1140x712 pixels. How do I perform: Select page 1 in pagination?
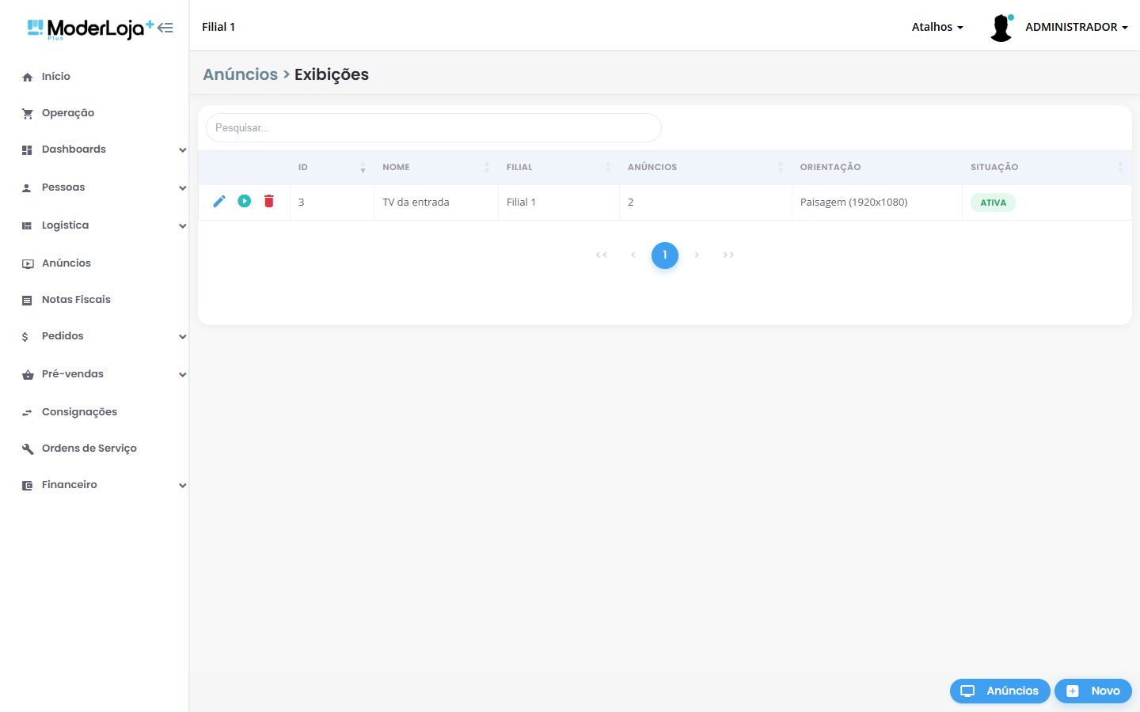point(665,255)
